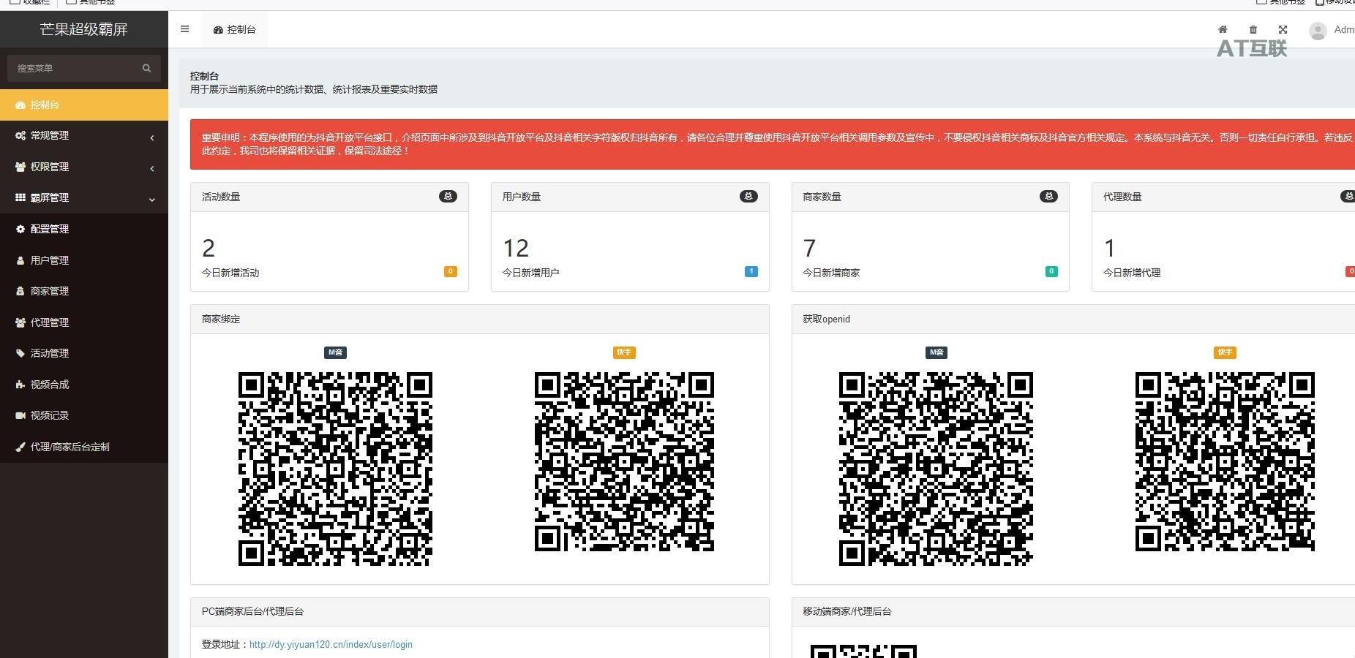The image size is (1355, 658).
Task: Collapse the 霸屏管理 chevron arrow
Action: [152, 200]
